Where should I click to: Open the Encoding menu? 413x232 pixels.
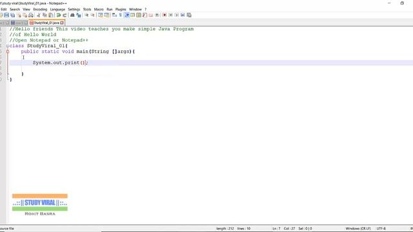40,9
